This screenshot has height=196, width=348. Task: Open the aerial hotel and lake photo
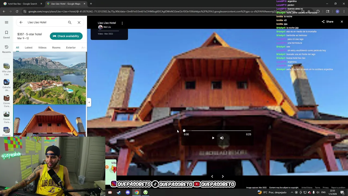click(49, 78)
